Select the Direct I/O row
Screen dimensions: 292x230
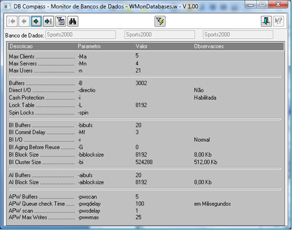145,90
